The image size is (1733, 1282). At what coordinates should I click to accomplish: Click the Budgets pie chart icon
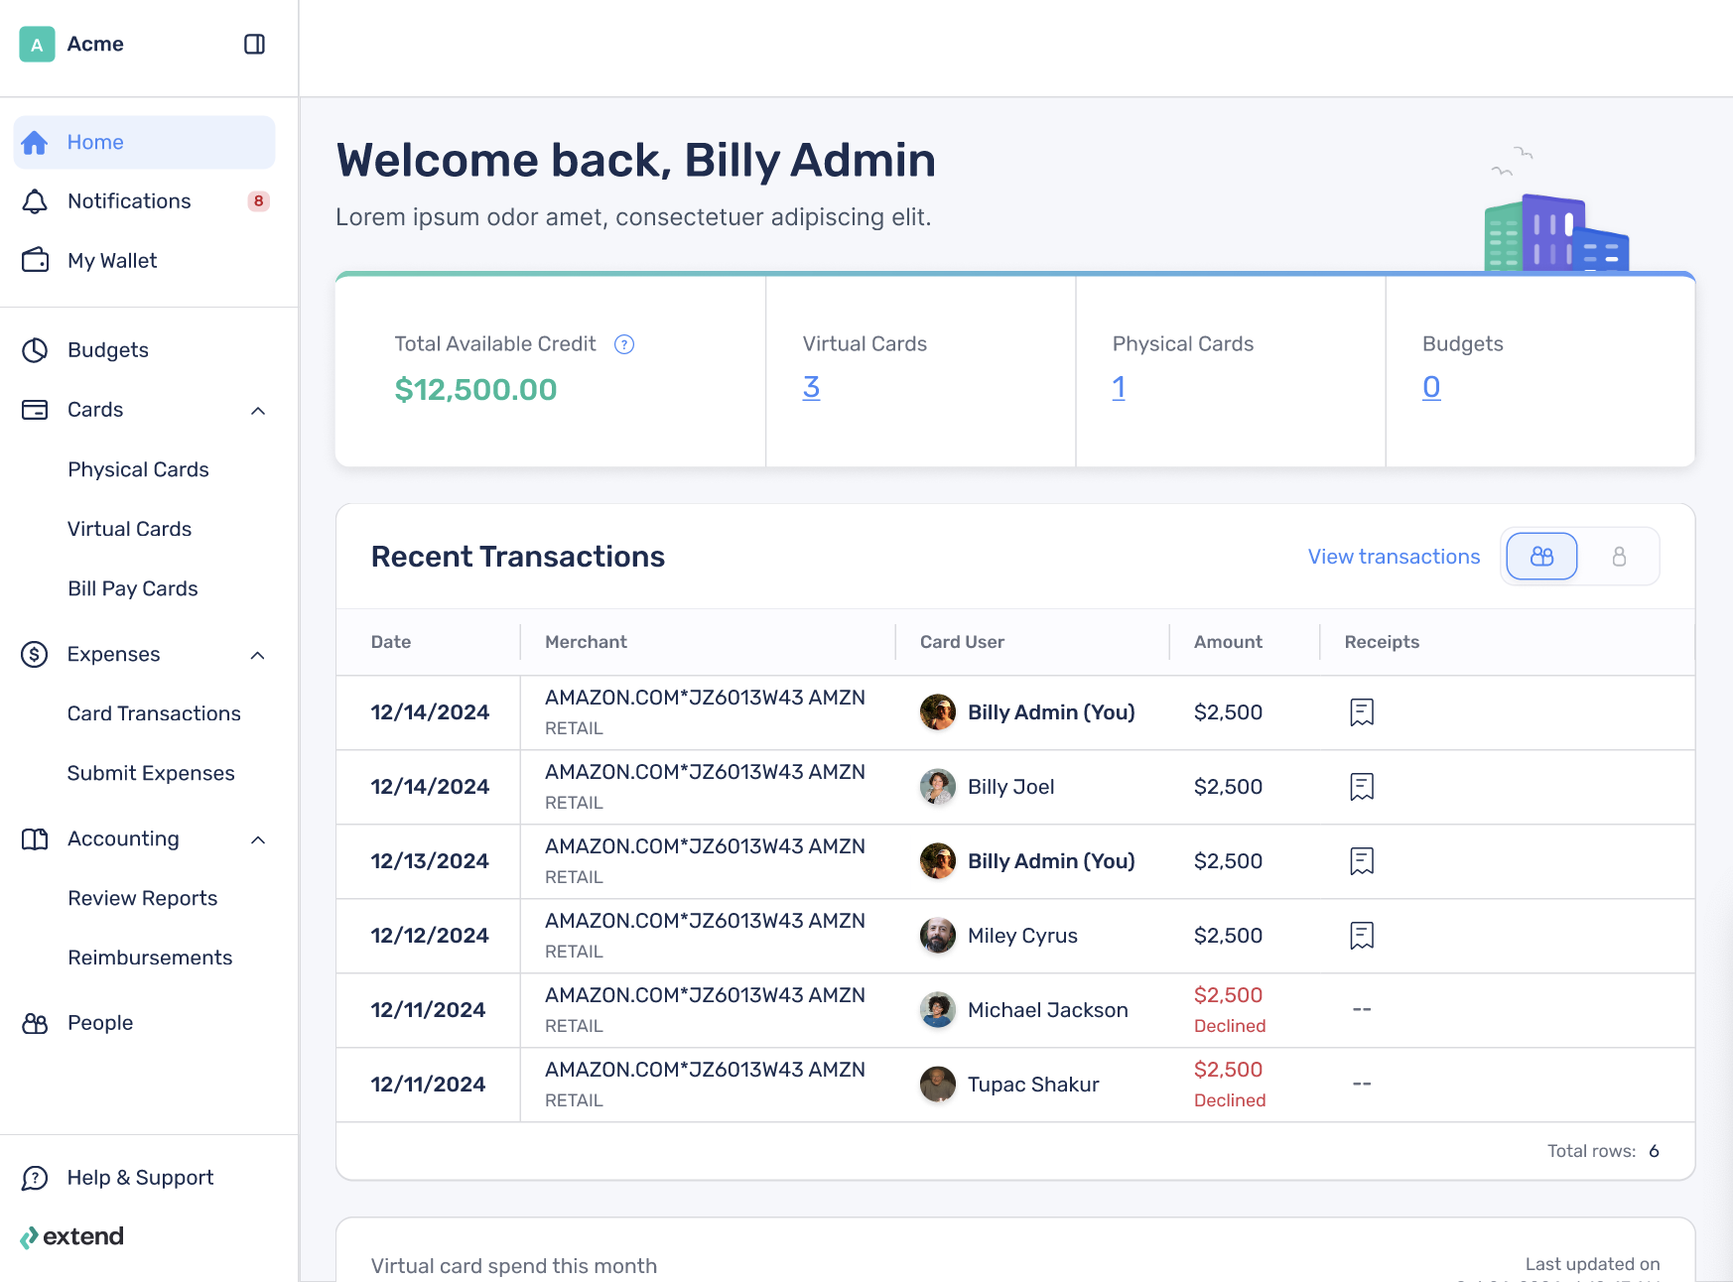35,350
